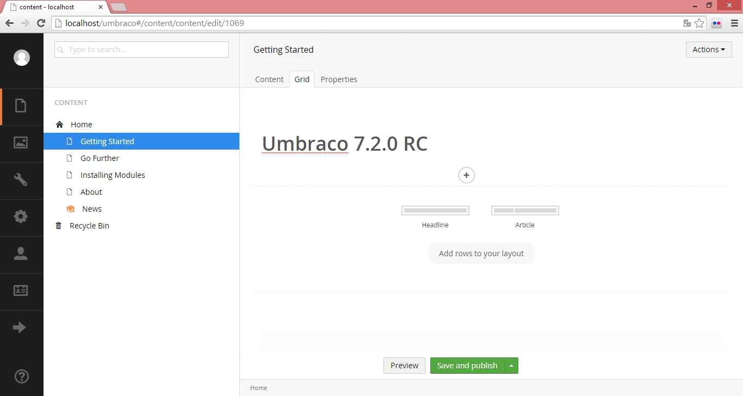The image size is (743, 396).
Task: Open the Media section icon
Action: 21,143
